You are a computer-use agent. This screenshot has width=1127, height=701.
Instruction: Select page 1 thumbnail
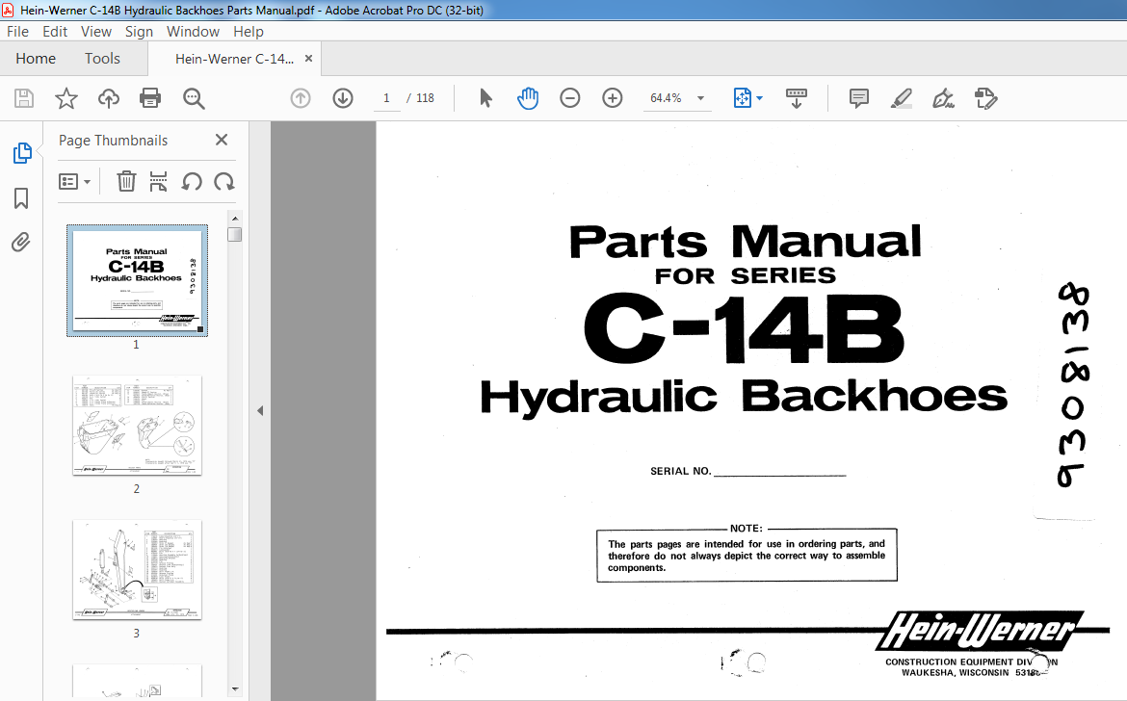(x=138, y=281)
